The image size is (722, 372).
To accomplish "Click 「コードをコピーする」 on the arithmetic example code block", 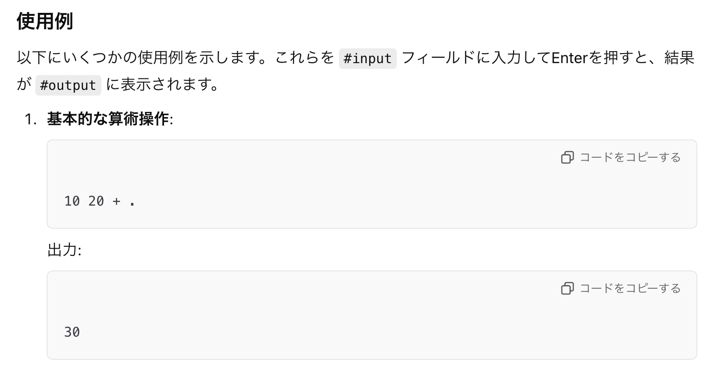I will (x=629, y=157).
